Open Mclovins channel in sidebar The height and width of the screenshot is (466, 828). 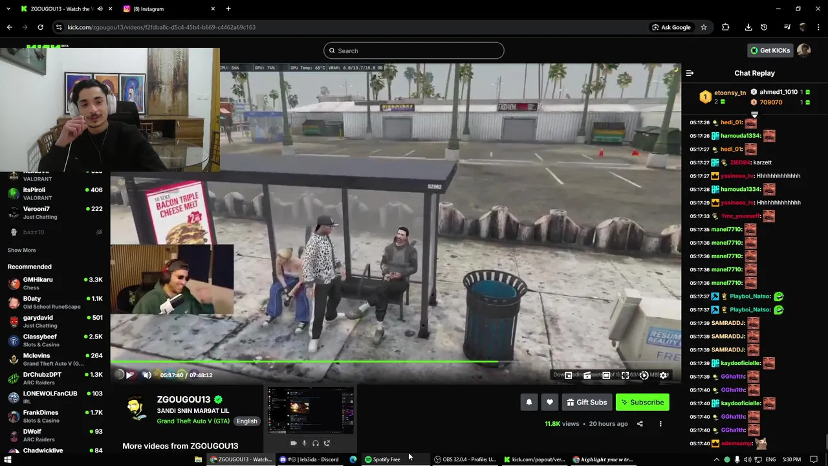[55, 359]
